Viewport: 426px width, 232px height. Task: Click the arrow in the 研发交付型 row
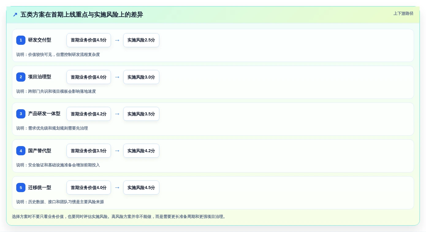pos(117,40)
